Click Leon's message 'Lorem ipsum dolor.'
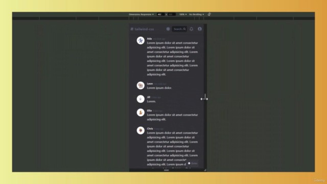The image size is (327, 184). 159,88
